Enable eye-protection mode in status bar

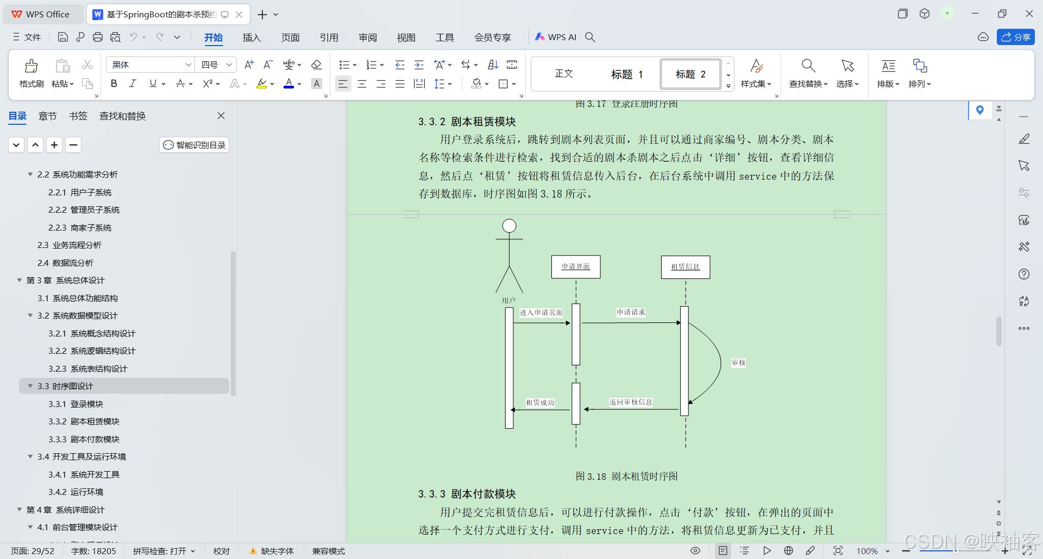click(695, 551)
